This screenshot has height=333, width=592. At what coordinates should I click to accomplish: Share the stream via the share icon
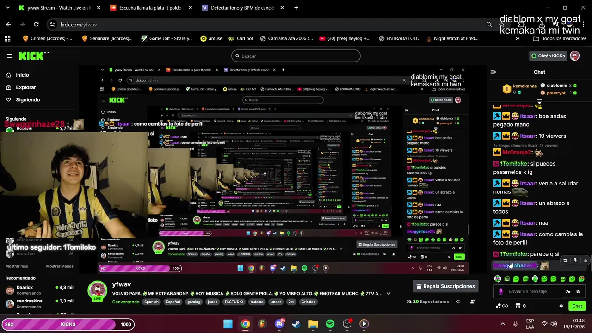click(x=457, y=302)
